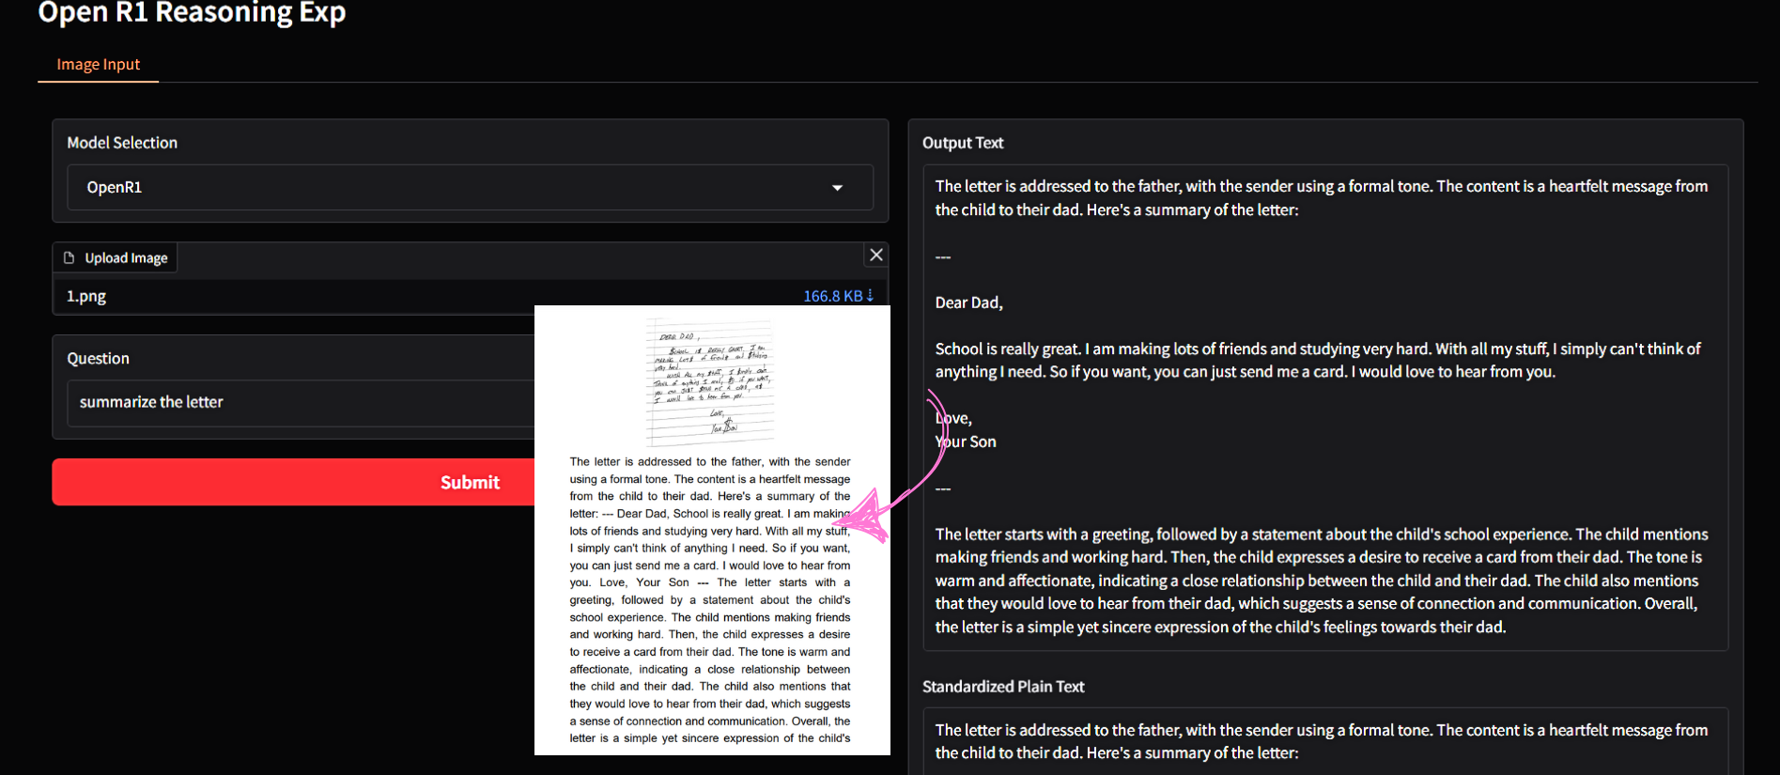Screen dimensions: 1780x775
Task: Open the Image Input tab
Action: [x=98, y=64]
